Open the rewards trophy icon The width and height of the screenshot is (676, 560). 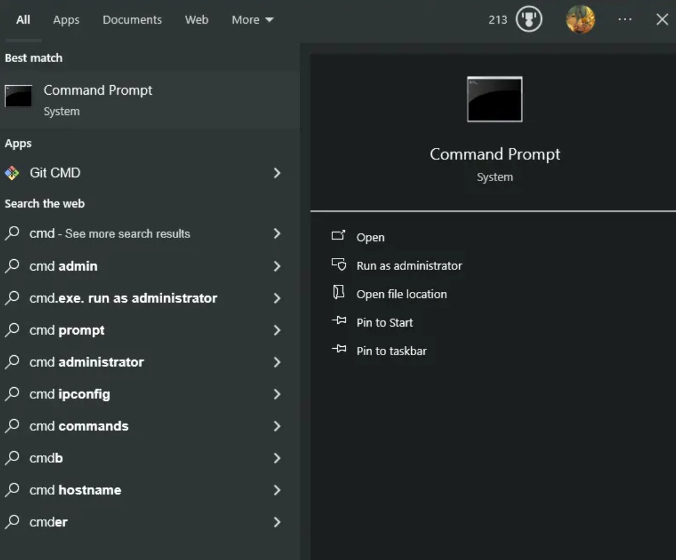pos(528,20)
